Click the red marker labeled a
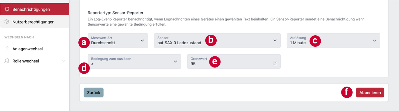The width and height of the screenshot is (399, 111). pos(84,43)
